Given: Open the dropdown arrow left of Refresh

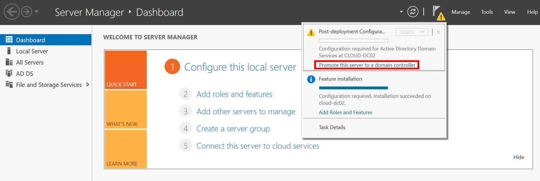Looking at the screenshot, I should pos(401,12).
